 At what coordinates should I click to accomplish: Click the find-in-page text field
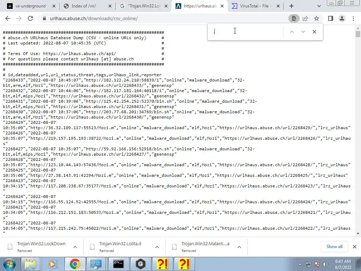point(246,32)
